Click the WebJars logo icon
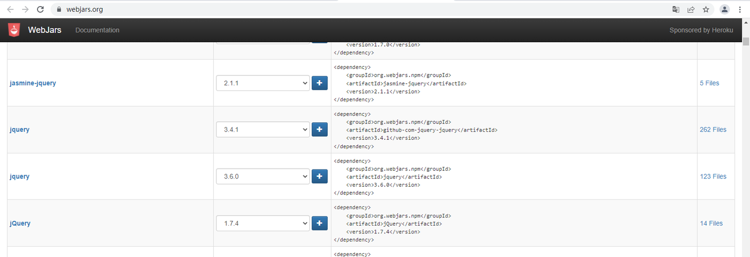This screenshot has height=257, width=750. point(14,30)
